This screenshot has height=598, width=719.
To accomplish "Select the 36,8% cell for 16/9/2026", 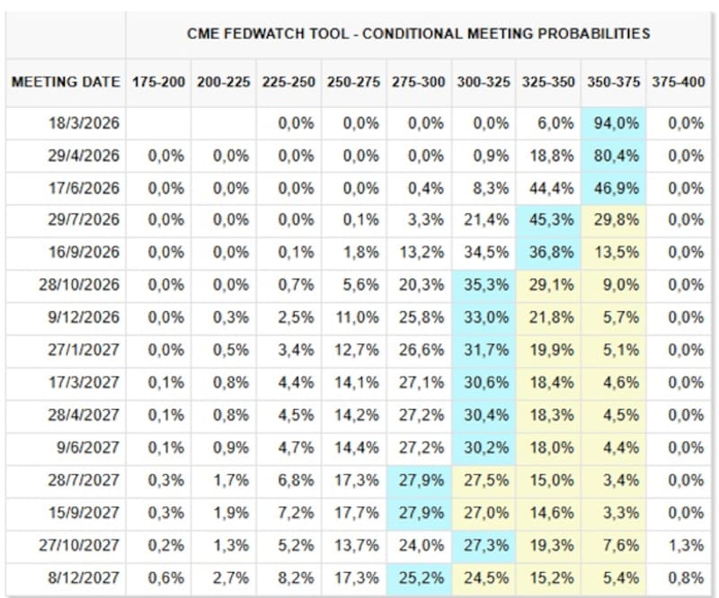I will 550,253.
